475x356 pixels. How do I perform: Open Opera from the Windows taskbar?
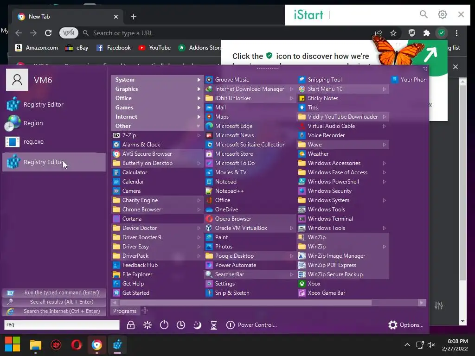(x=77, y=345)
